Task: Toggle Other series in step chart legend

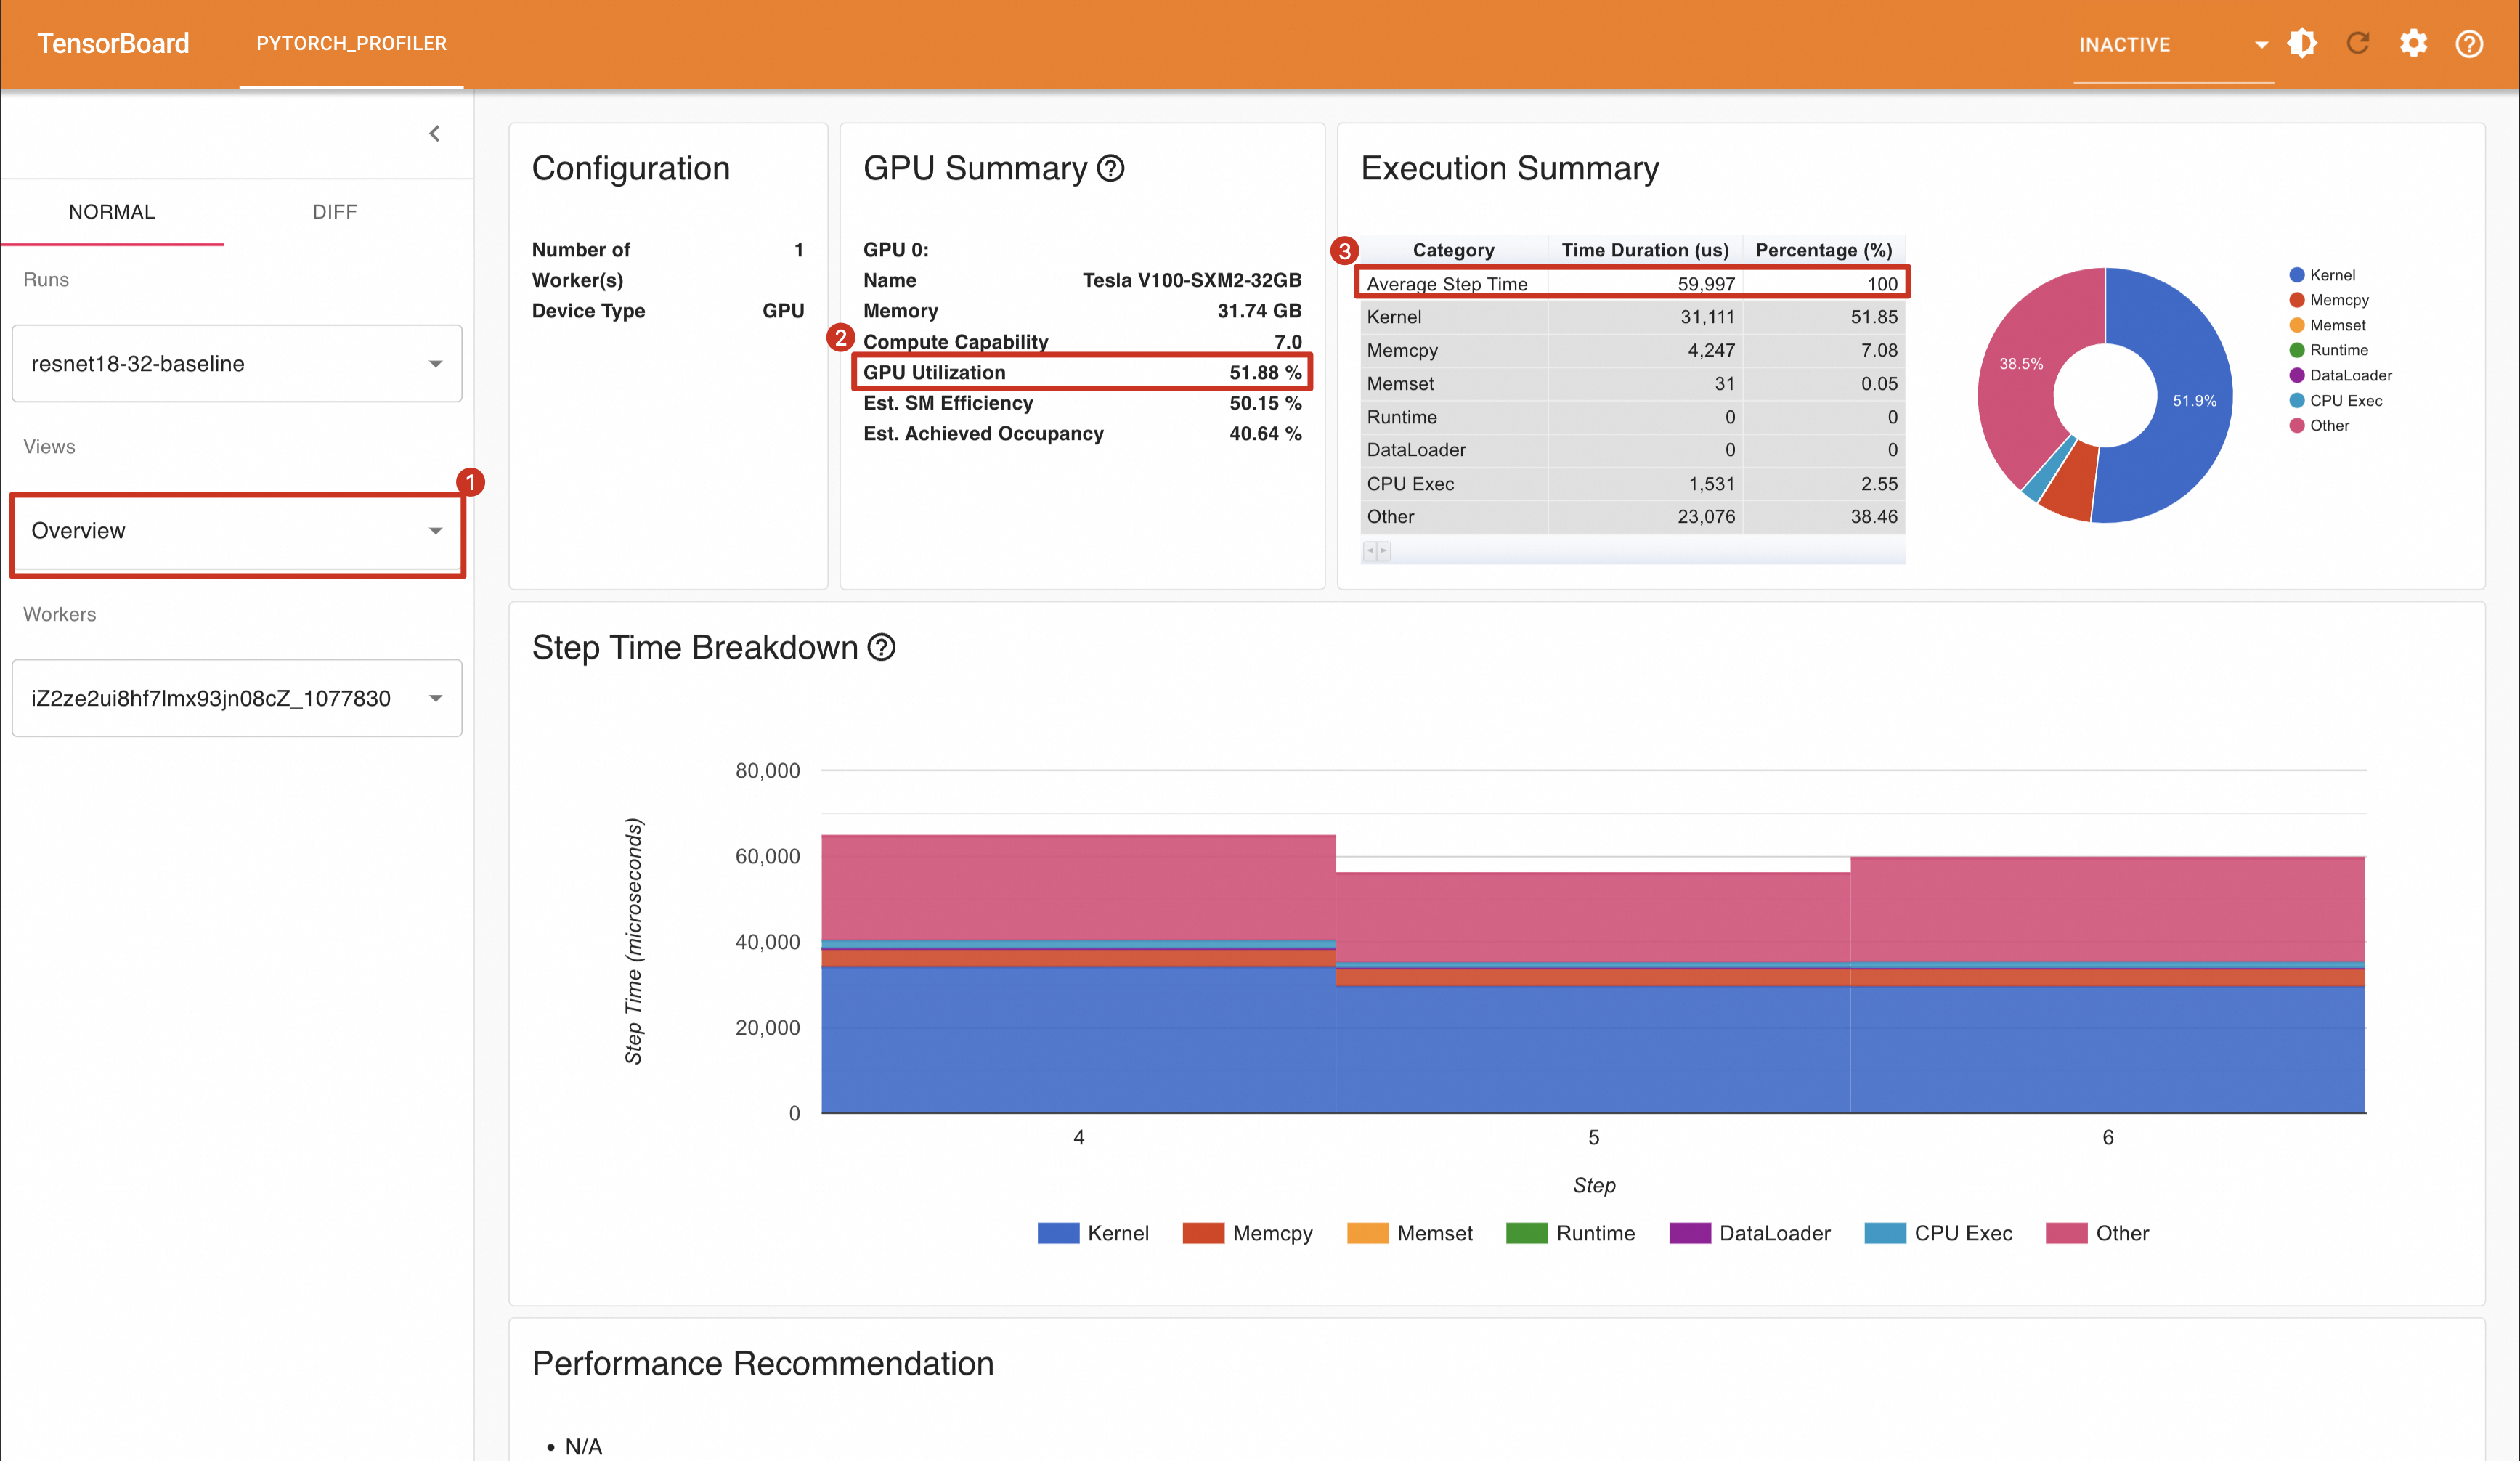Action: [2097, 1234]
